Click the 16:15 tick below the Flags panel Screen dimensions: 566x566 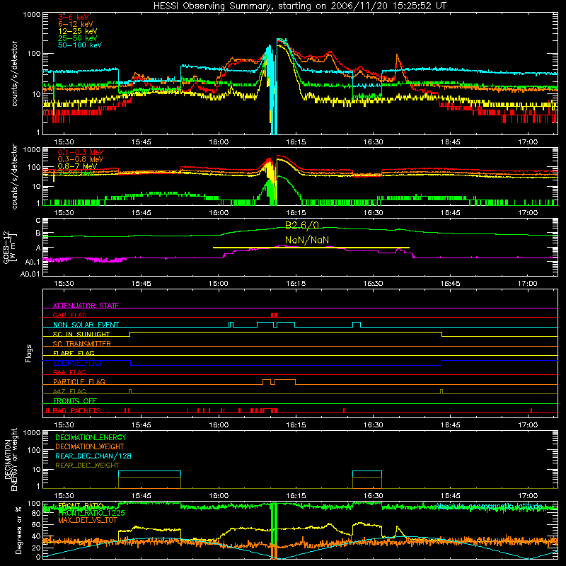tap(296, 425)
